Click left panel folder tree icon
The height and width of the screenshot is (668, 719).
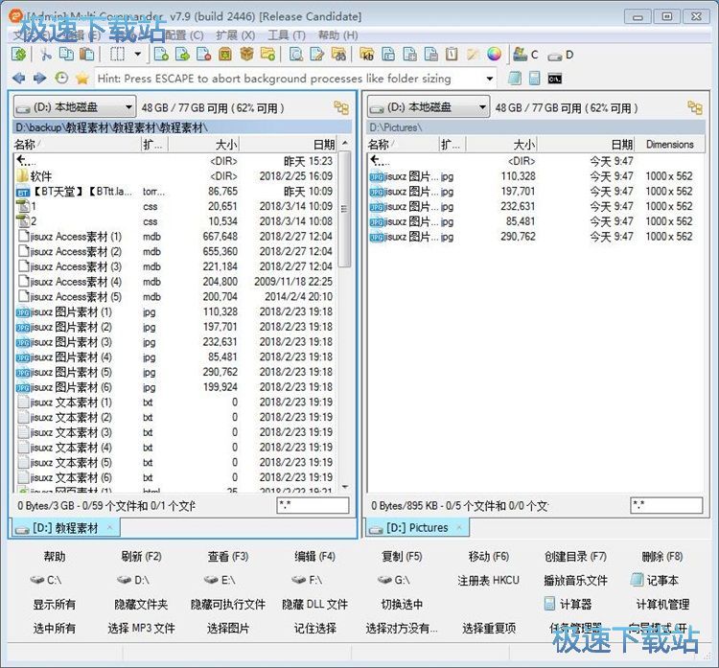click(341, 107)
